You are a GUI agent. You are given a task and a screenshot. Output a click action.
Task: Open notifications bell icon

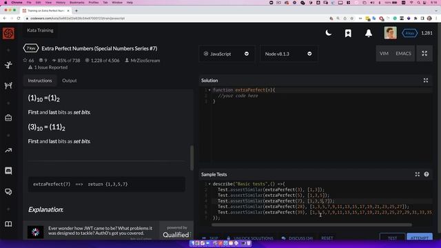point(369,33)
